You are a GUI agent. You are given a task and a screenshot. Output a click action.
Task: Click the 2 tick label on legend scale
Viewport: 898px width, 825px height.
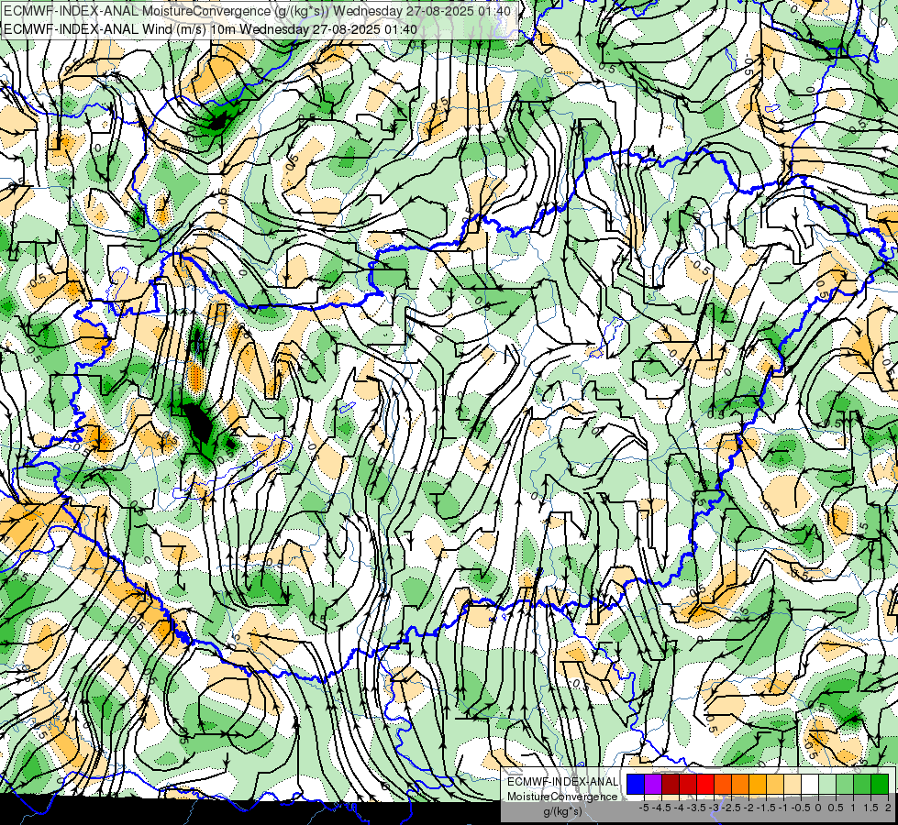pos(888,808)
